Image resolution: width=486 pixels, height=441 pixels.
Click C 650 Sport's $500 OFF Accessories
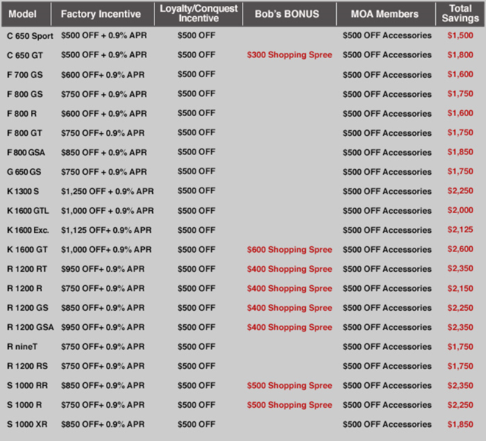point(387,35)
